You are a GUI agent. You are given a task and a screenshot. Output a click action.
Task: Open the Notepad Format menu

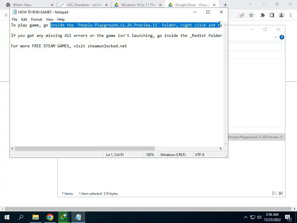tap(36, 19)
